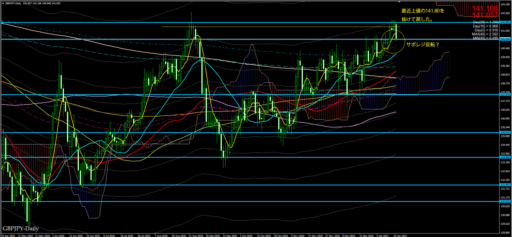Select the 130.915 price level label
This screenshot has width=512, height=237.
tap(505, 201)
